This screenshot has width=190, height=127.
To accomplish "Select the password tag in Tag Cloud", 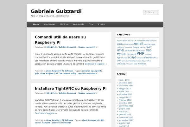I will [x=131, y=54].
